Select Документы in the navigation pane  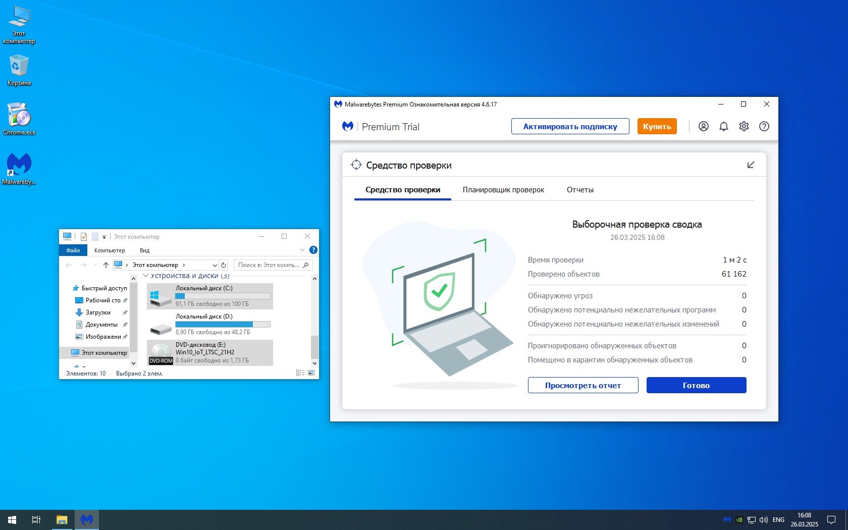coord(101,324)
